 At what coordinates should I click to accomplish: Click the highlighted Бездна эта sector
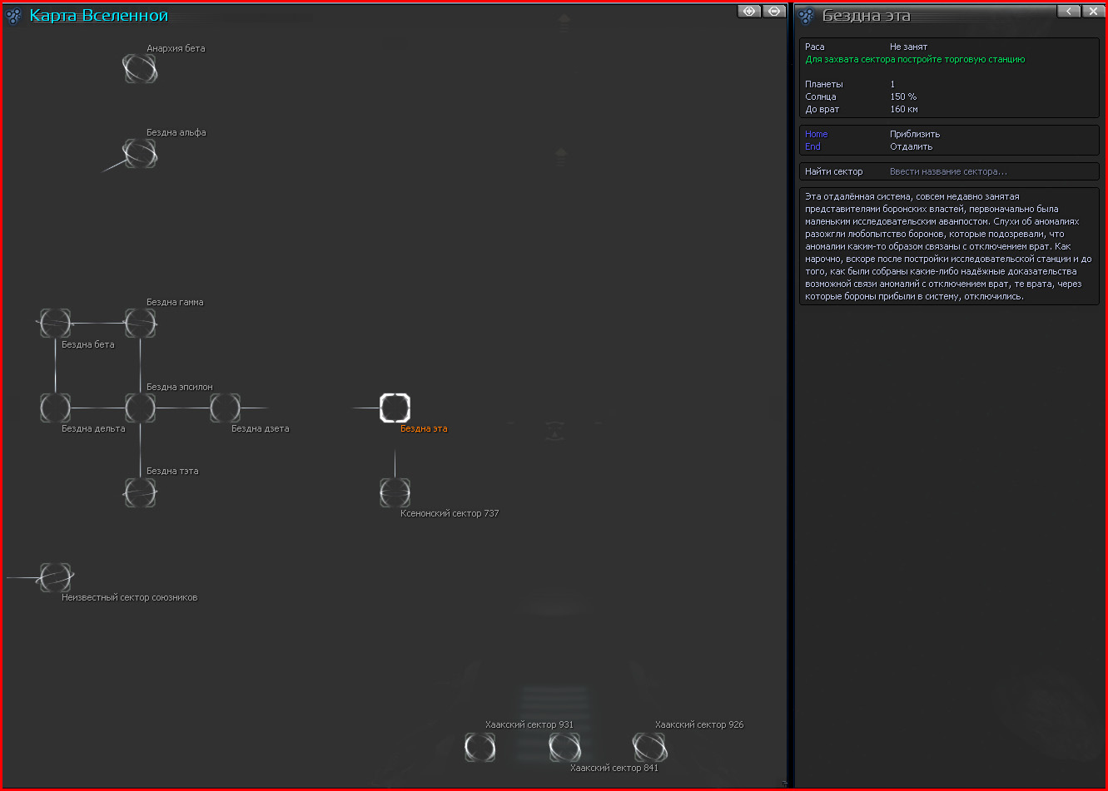coord(395,408)
